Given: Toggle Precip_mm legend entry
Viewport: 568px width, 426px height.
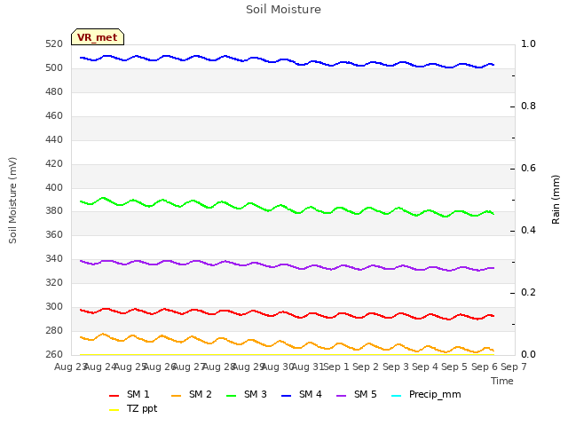Looking at the screenshot, I should point(426,394).
